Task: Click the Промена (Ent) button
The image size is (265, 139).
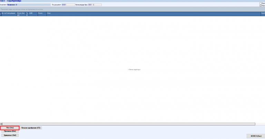Action: [10, 131]
